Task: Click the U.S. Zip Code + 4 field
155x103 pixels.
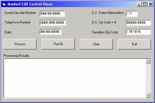Action: click(x=138, y=23)
